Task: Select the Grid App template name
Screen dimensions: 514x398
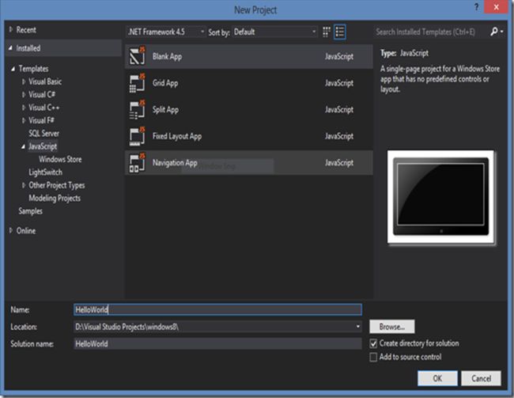Action: click(x=165, y=83)
